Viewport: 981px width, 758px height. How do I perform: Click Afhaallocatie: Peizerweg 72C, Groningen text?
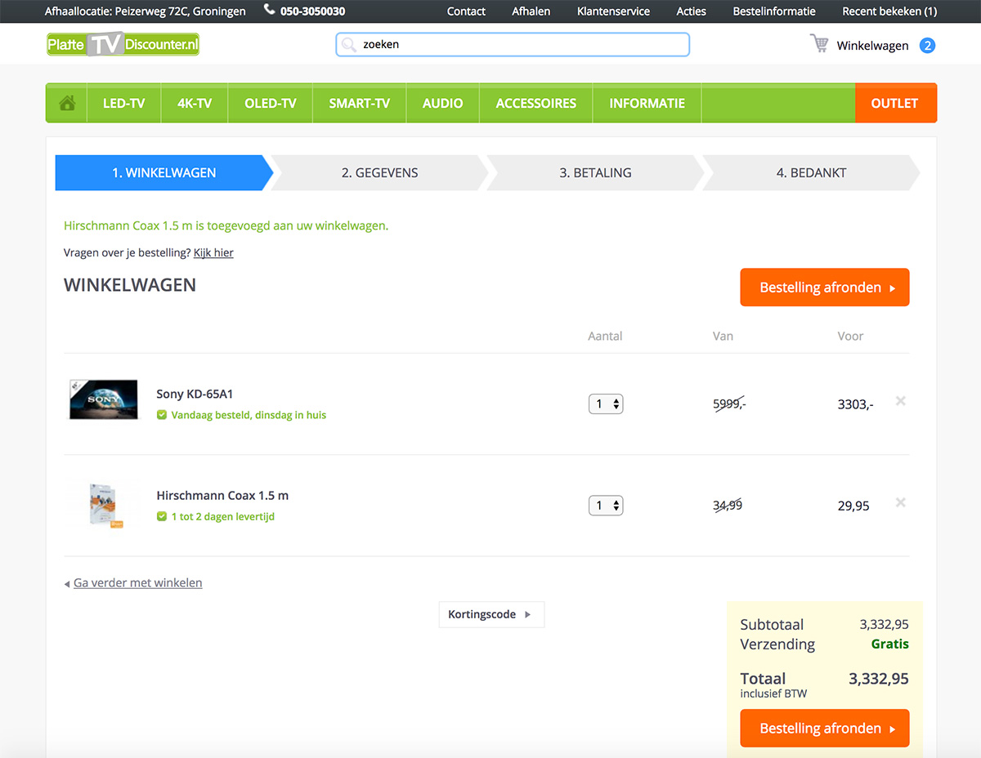click(x=146, y=11)
